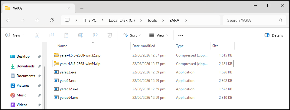Unpin Music using its pin icon

tap(39, 95)
